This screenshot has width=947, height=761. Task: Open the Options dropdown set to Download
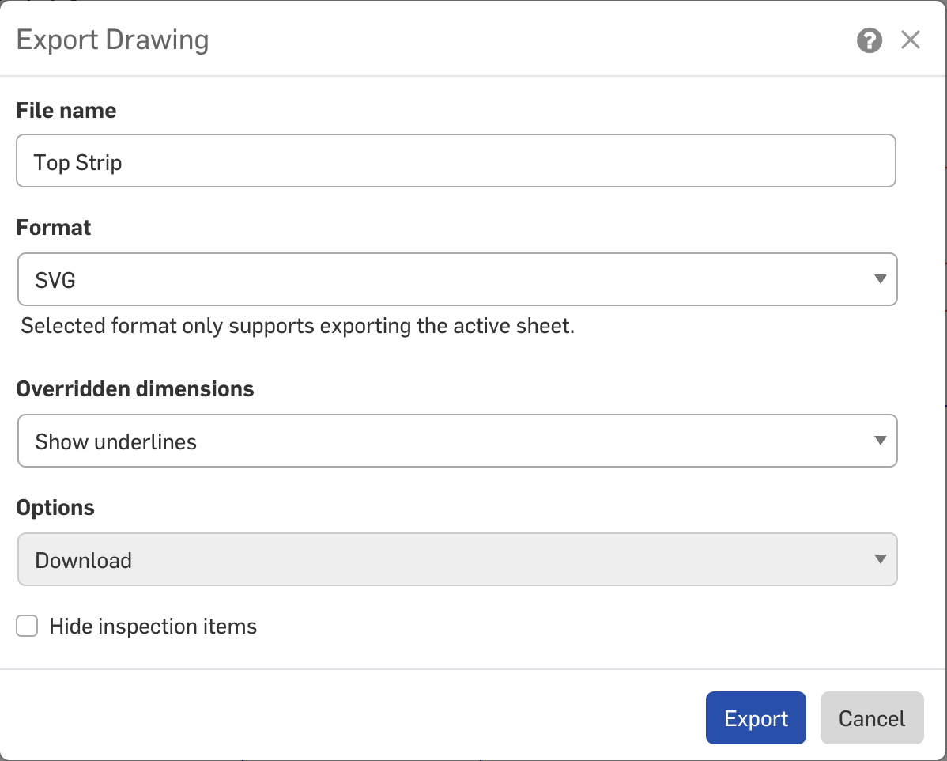point(457,559)
